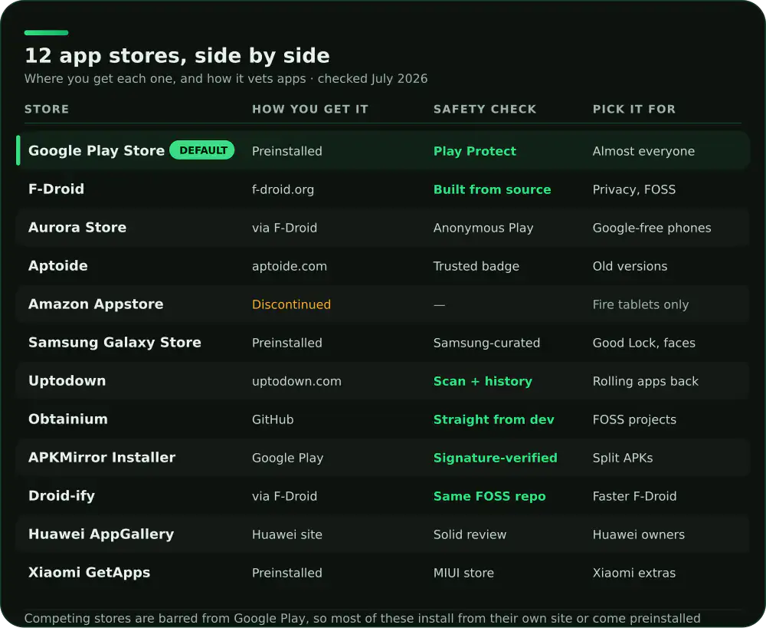Viewport: 766px width, 628px height.
Task: Click the Rolling apps back cell
Action: click(645, 381)
